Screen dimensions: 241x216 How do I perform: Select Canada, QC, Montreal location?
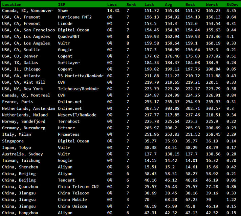(26, 95)
